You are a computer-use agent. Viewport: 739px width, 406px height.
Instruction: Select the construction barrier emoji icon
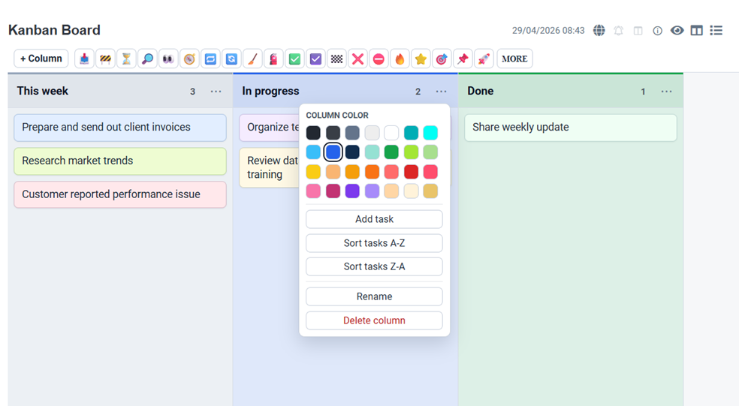point(106,59)
